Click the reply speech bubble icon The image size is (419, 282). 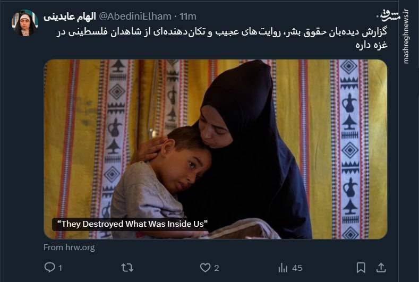click(50, 267)
